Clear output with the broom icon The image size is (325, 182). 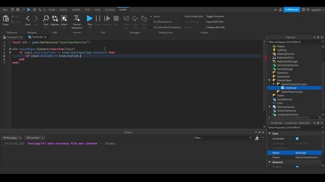[257, 138]
